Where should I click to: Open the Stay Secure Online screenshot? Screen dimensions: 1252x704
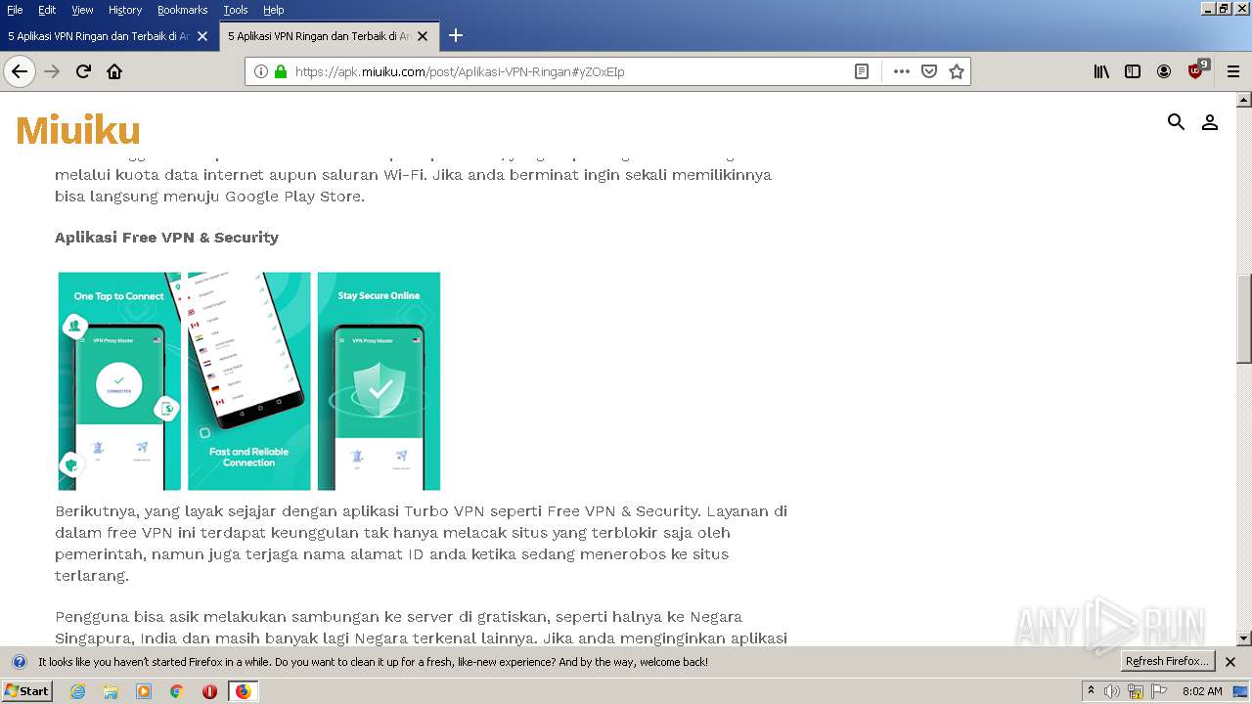click(x=379, y=381)
